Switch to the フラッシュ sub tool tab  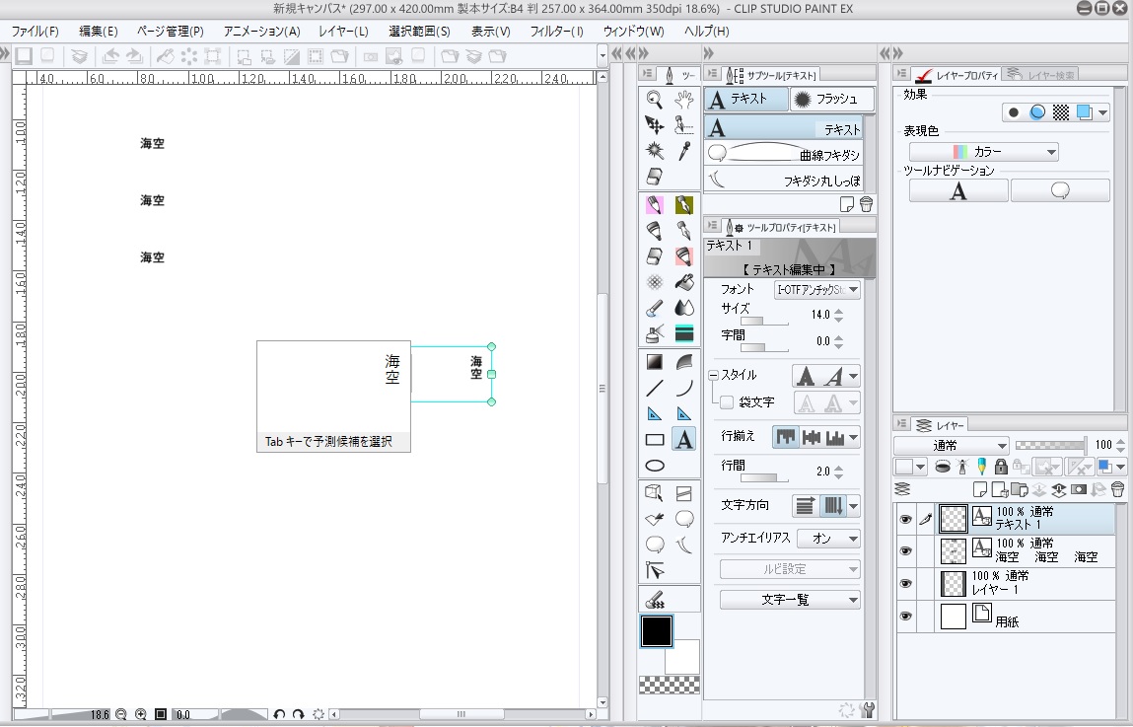831,99
